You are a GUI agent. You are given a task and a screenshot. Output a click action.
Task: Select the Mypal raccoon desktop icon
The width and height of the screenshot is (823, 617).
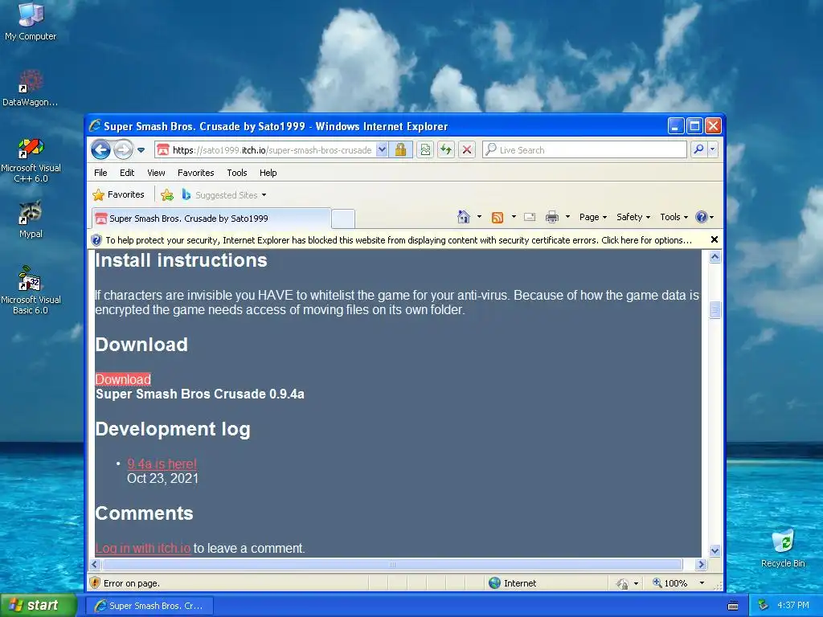[31, 219]
